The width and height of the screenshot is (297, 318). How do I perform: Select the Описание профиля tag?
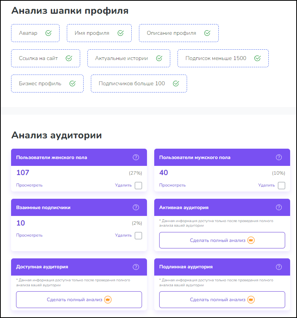coord(179,33)
